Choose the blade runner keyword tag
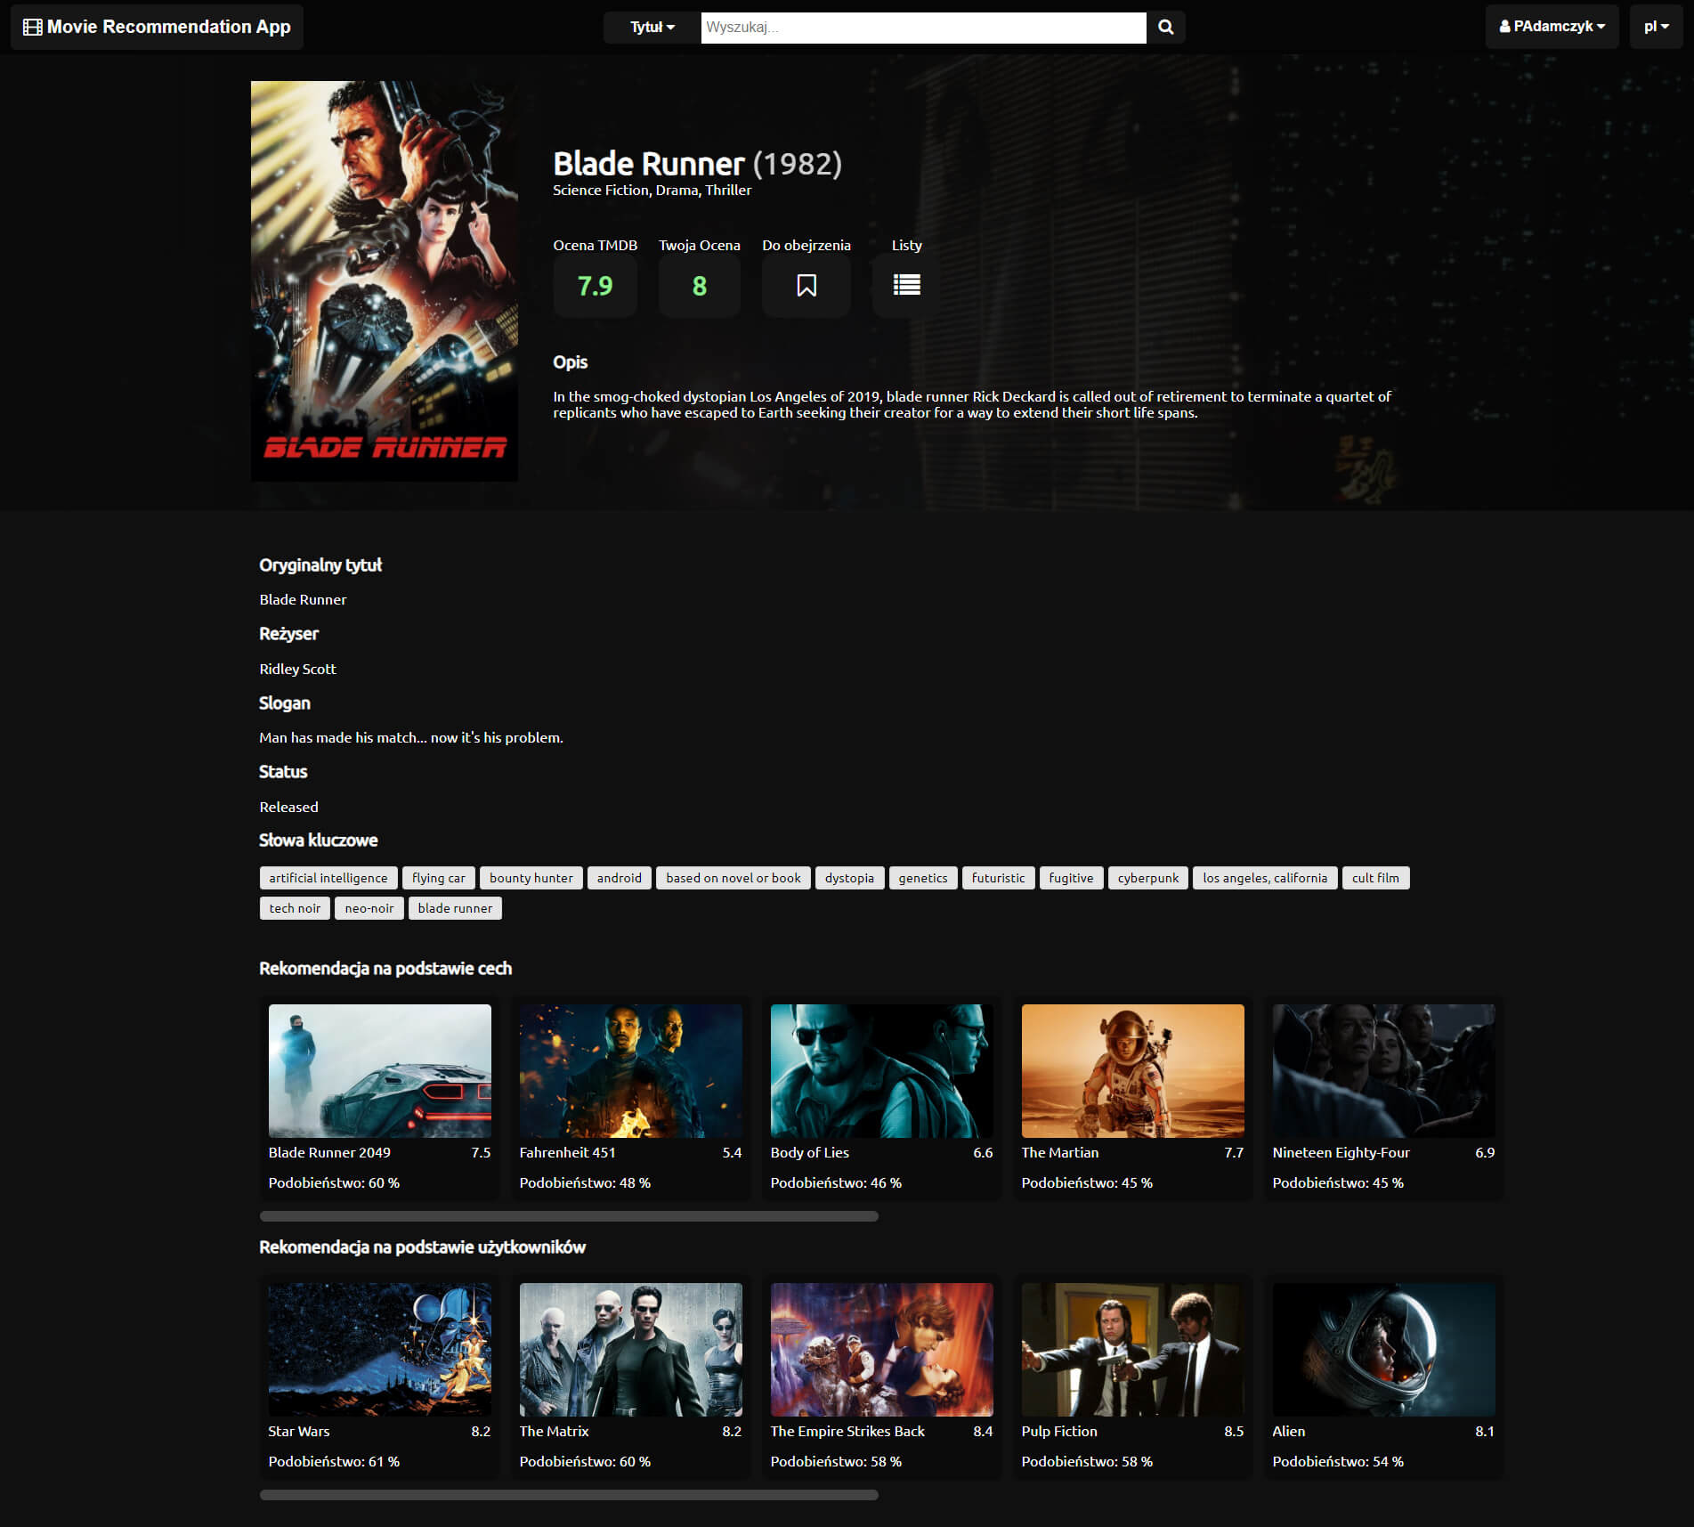 pyautogui.click(x=455, y=908)
